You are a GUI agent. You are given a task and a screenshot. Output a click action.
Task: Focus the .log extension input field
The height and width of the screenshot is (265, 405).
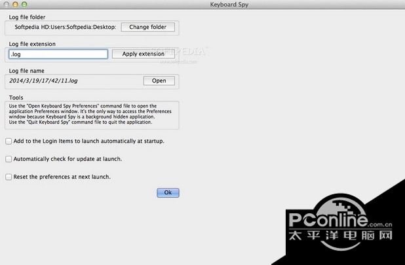58,54
